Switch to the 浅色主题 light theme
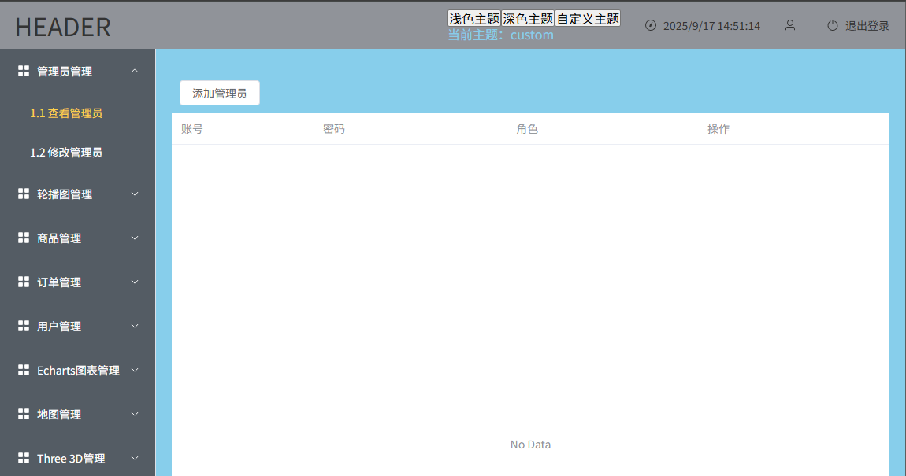906x476 pixels. 473,18
